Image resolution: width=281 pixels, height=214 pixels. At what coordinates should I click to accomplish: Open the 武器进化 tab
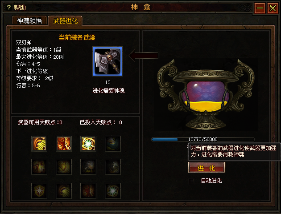coord(66,21)
